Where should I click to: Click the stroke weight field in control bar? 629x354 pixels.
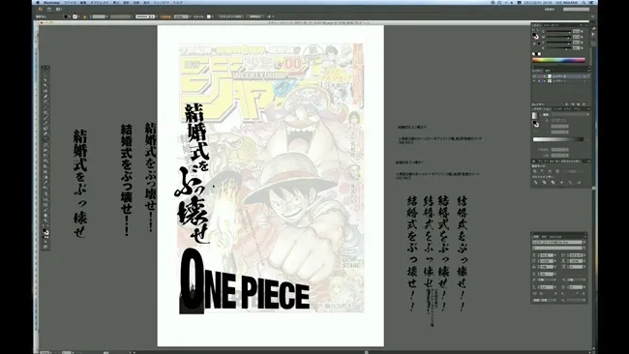[x=99, y=16]
